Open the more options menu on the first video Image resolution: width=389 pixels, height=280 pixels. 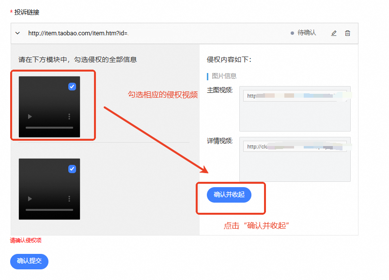coord(69,117)
